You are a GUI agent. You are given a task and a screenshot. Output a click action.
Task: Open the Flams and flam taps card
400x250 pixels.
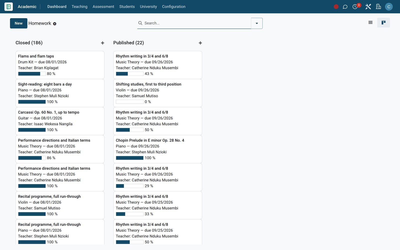pyautogui.click(x=60, y=65)
